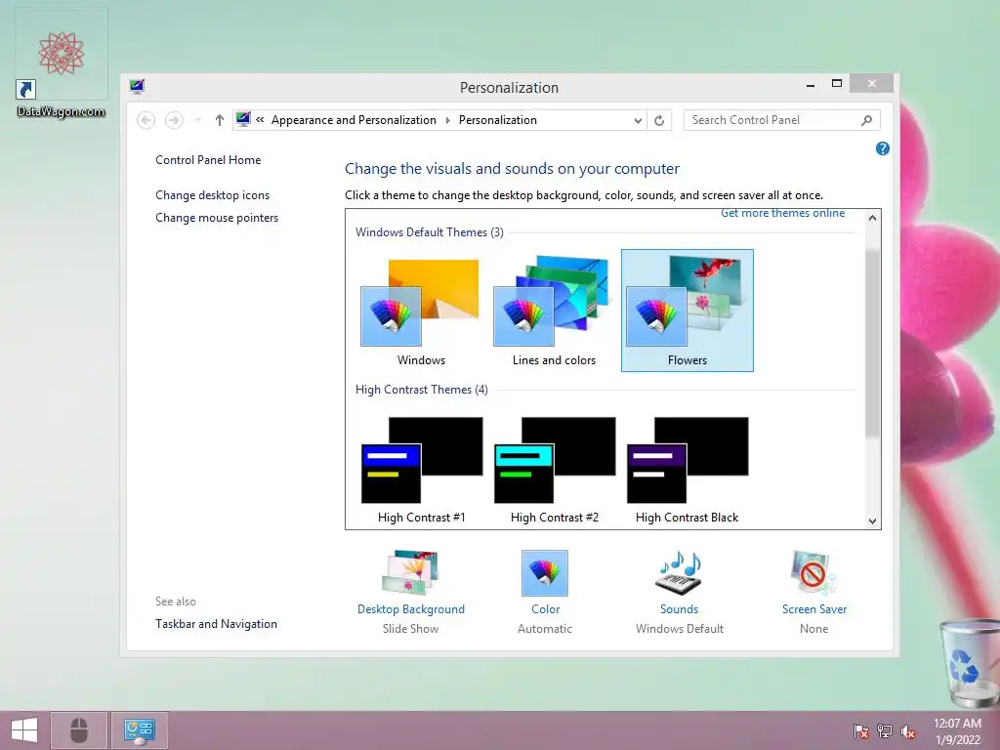Select the Windows theme thumbnail
Viewport: 1000px width, 750px height.
point(421,311)
